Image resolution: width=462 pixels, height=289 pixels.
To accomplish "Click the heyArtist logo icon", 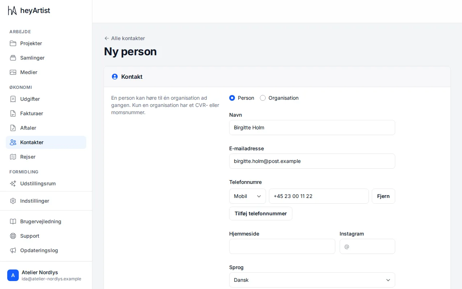I will tap(12, 10).
